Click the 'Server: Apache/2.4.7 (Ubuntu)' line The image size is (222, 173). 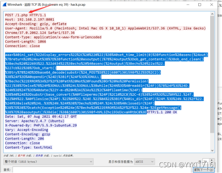[35, 121]
